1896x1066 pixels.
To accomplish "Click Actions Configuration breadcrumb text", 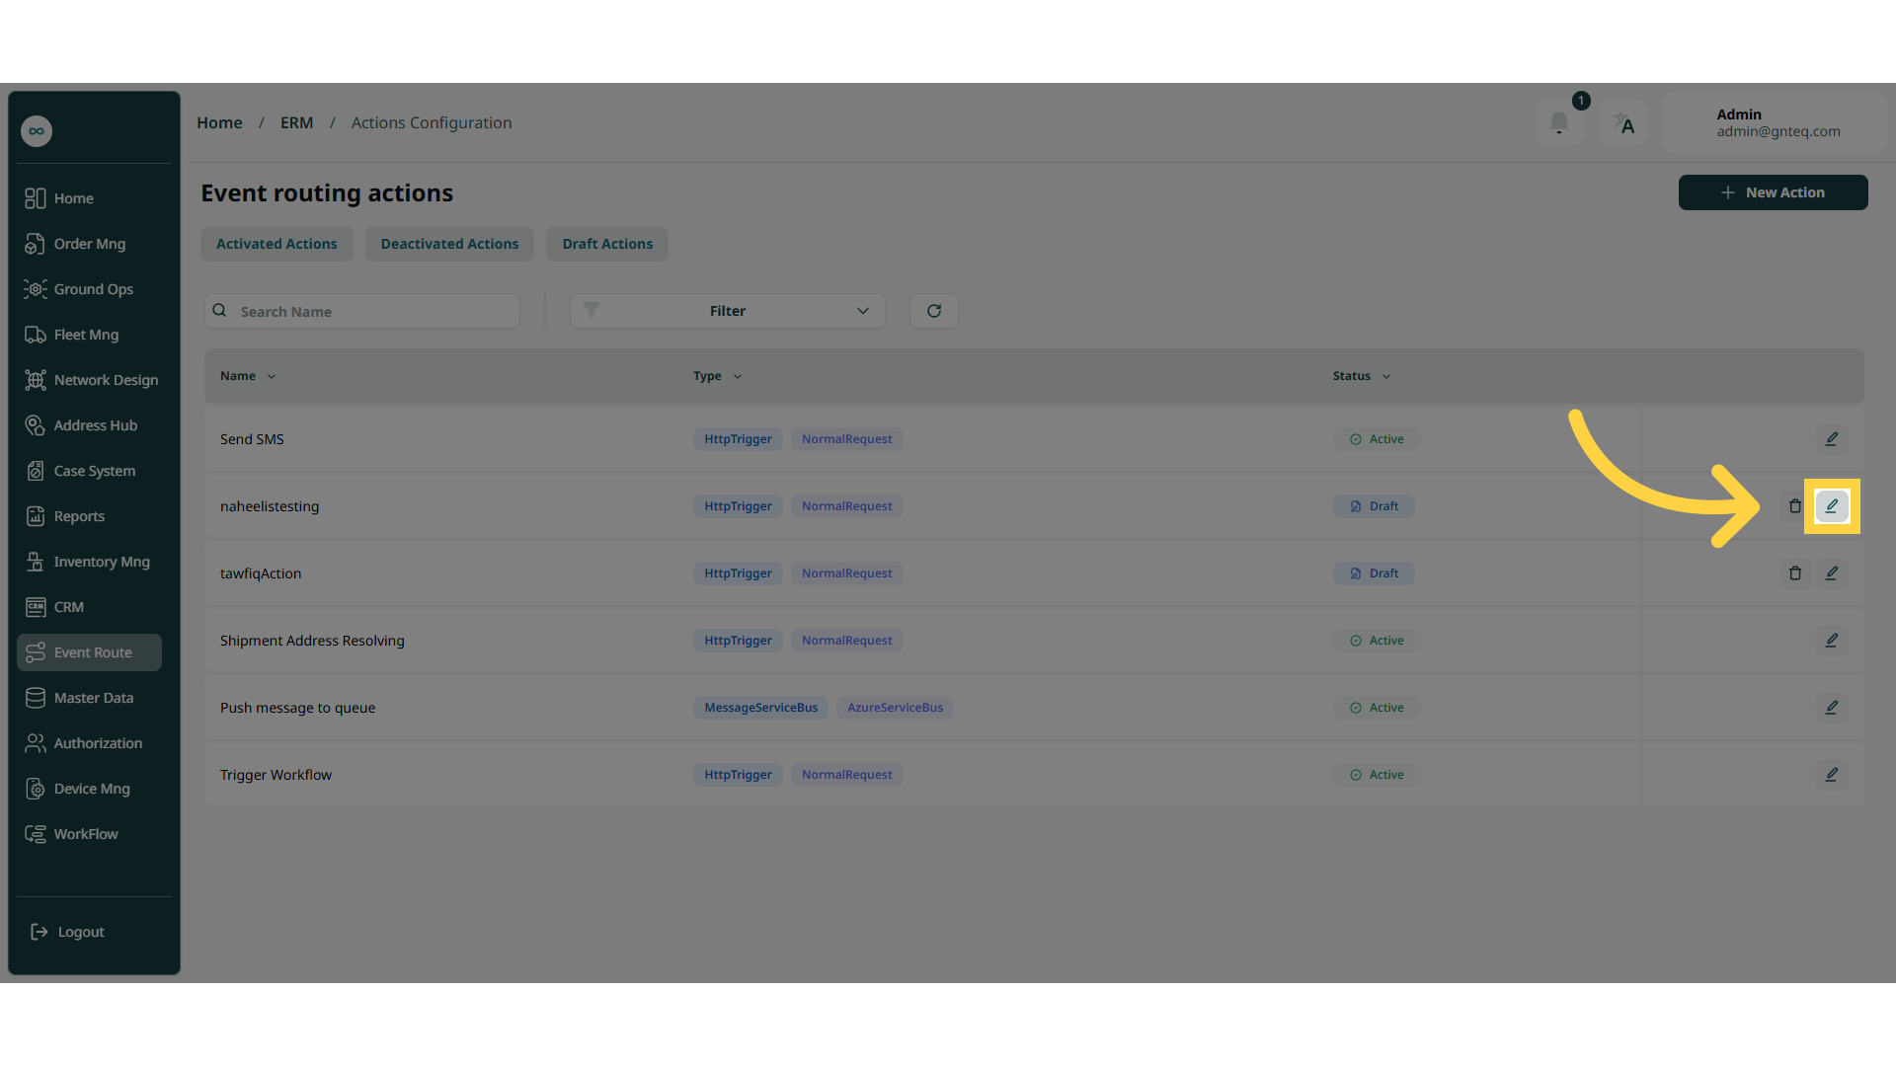I will pyautogui.click(x=432, y=122).
